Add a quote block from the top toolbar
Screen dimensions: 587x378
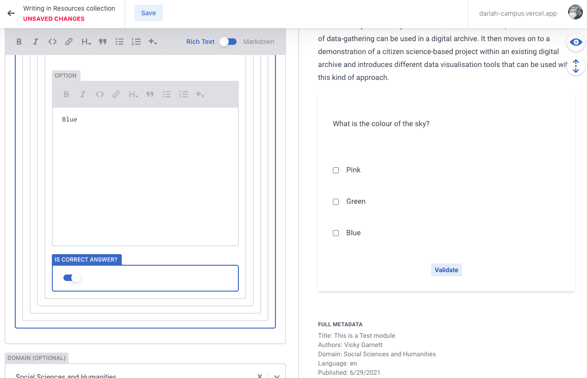[x=103, y=42]
